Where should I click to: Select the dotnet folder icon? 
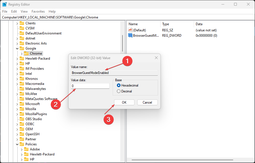[x=22, y=38]
